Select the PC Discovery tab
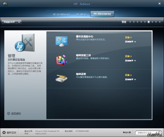This screenshot has width=164, height=137. pos(102,14)
